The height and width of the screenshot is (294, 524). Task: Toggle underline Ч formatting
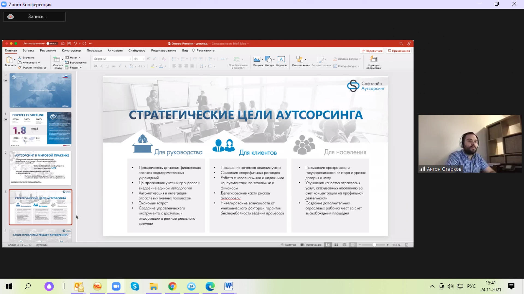point(108,66)
